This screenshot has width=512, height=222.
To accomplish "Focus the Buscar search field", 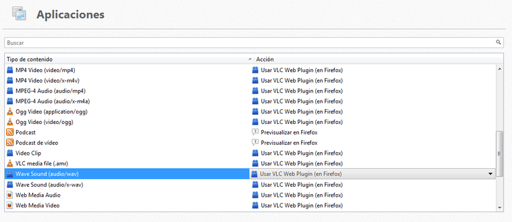I will [x=254, y=43].
